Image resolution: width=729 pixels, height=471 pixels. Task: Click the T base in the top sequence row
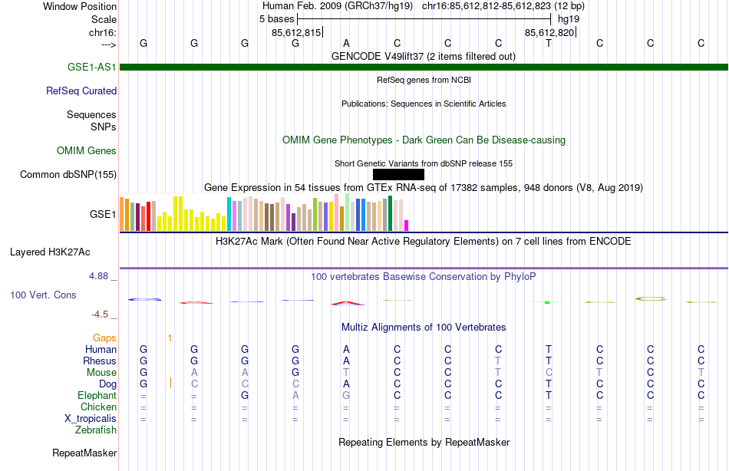point(549,43)
